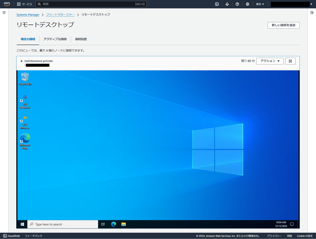The height and width of the screenshot is (239, 316).
Task: Open the services grid menu
Action: coord(24,4)
